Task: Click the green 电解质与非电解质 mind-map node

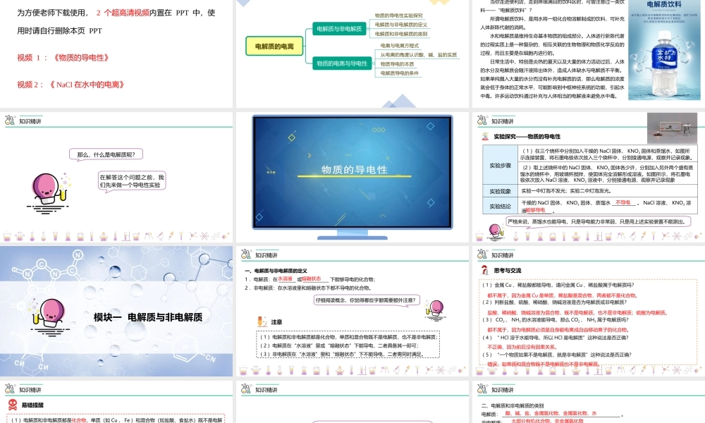Action: click(x=339, y=29)
